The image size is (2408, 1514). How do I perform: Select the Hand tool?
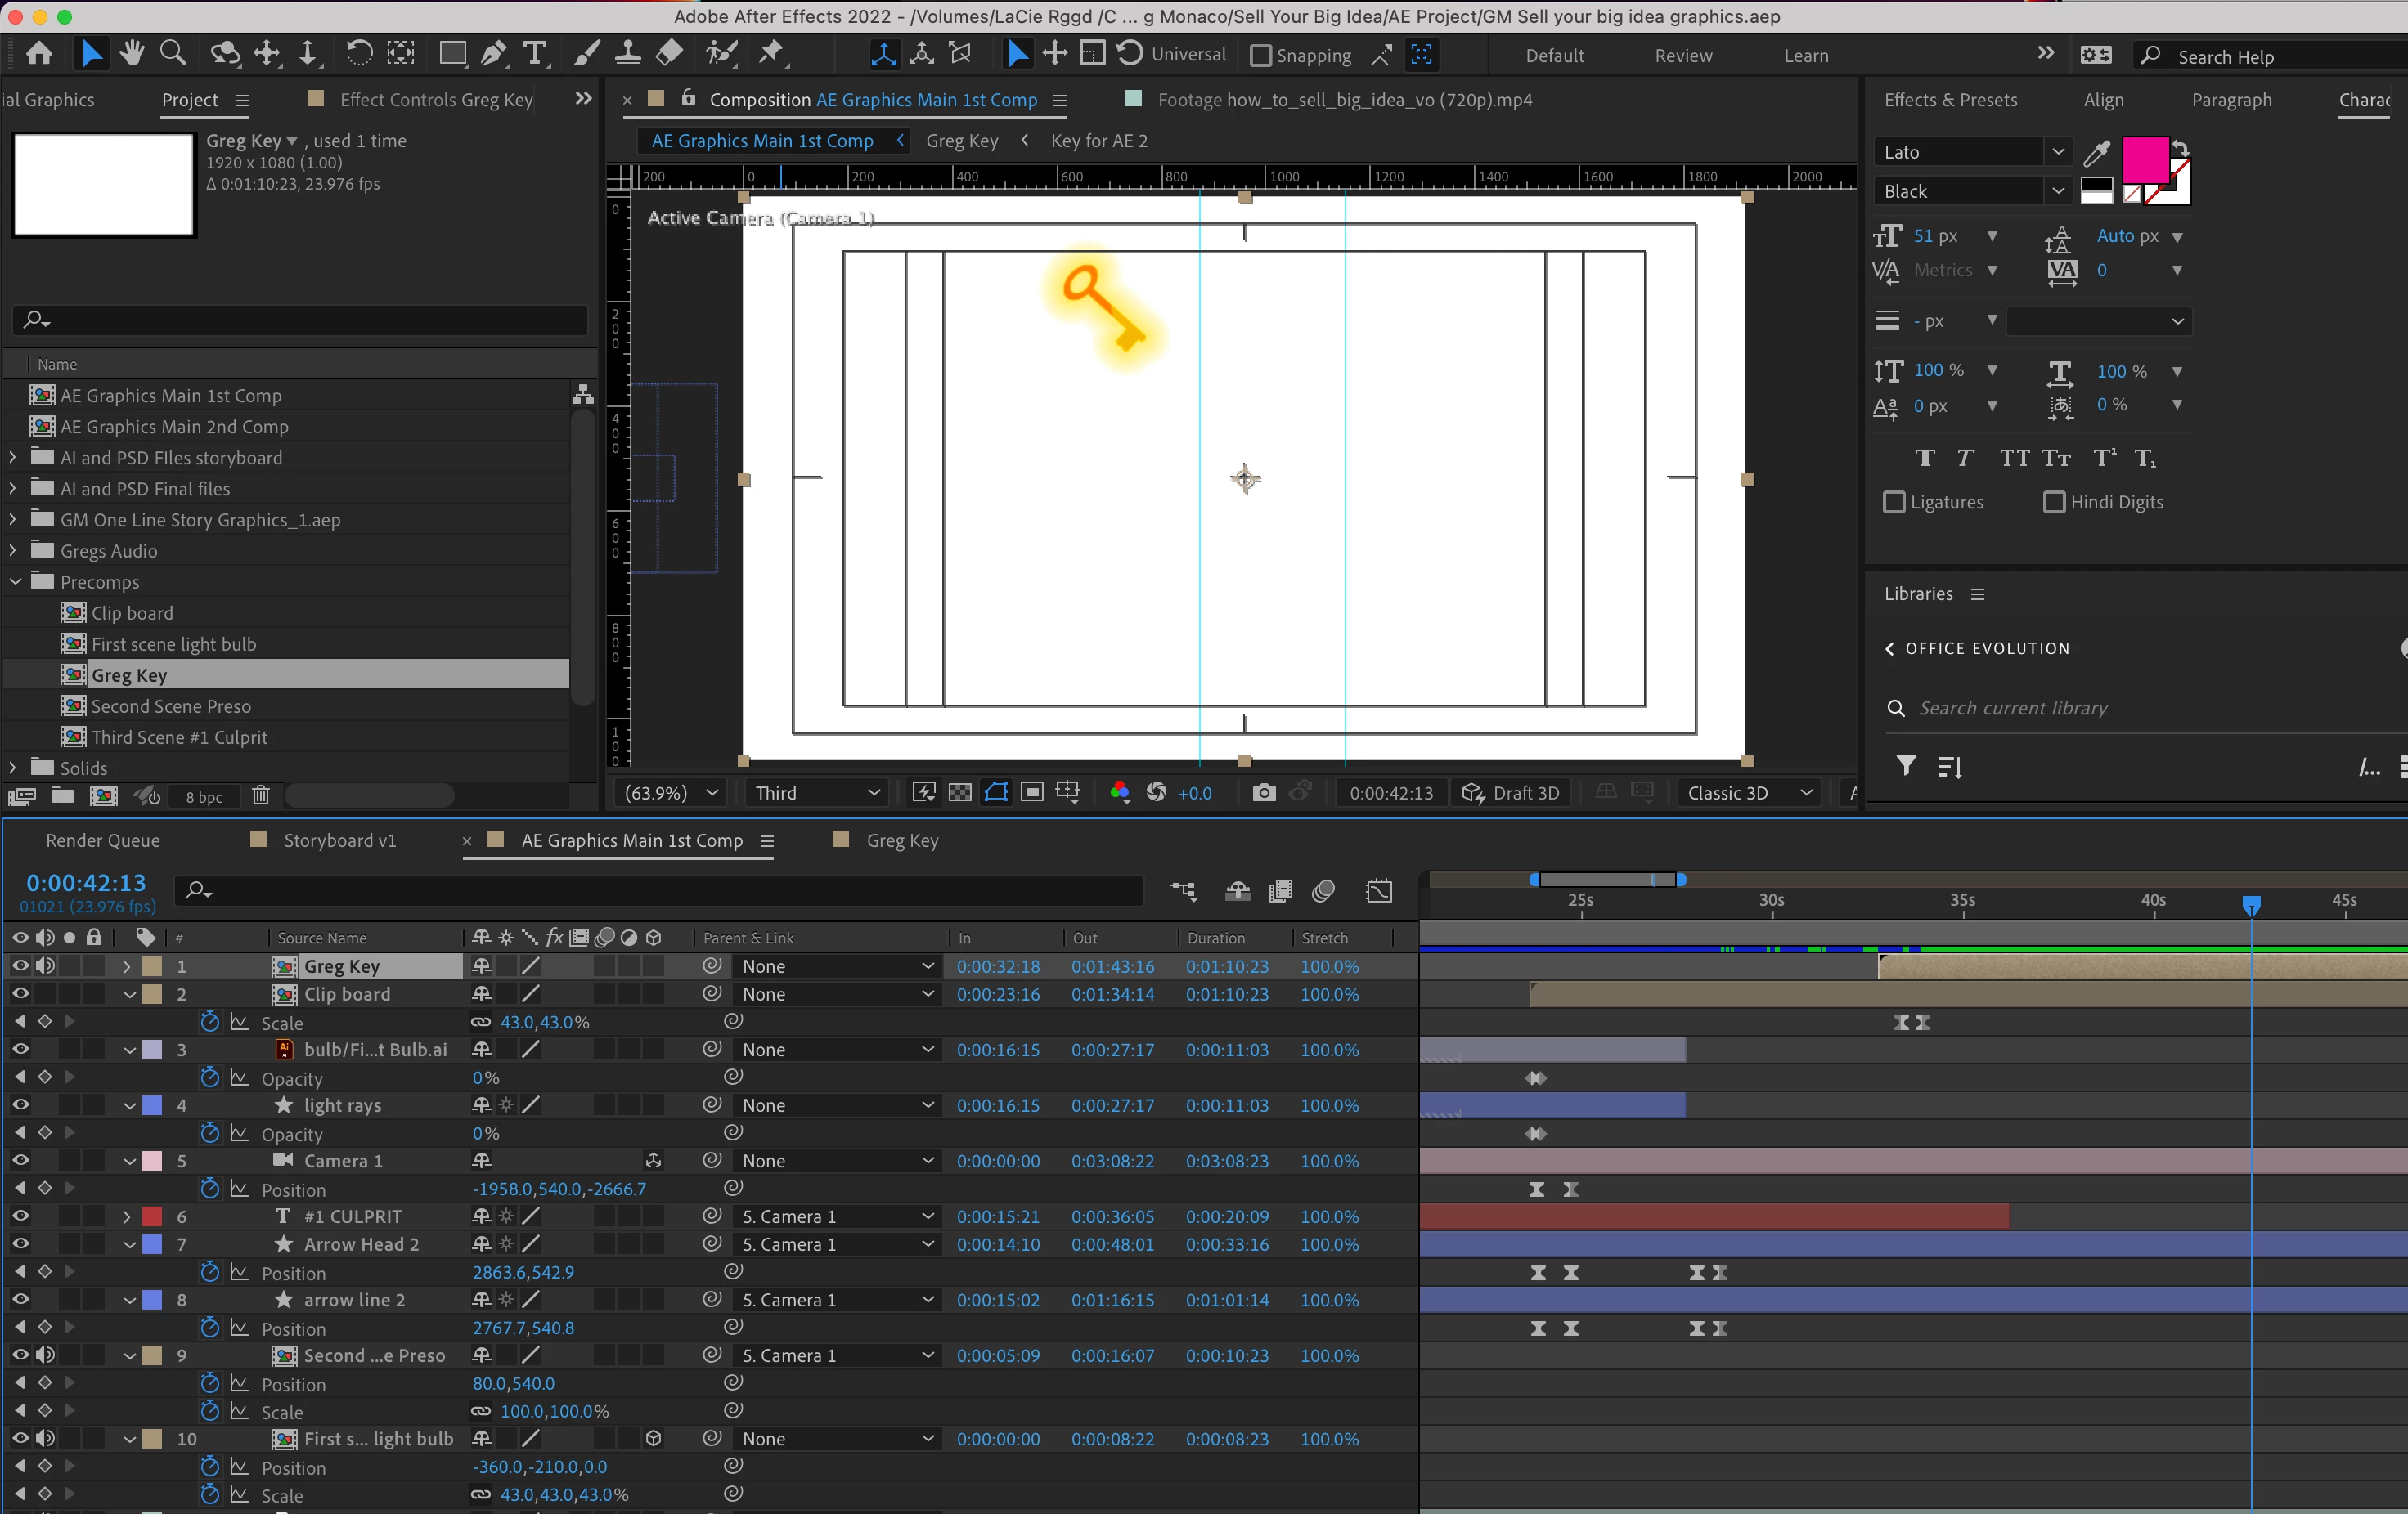[x=131, y=53]
